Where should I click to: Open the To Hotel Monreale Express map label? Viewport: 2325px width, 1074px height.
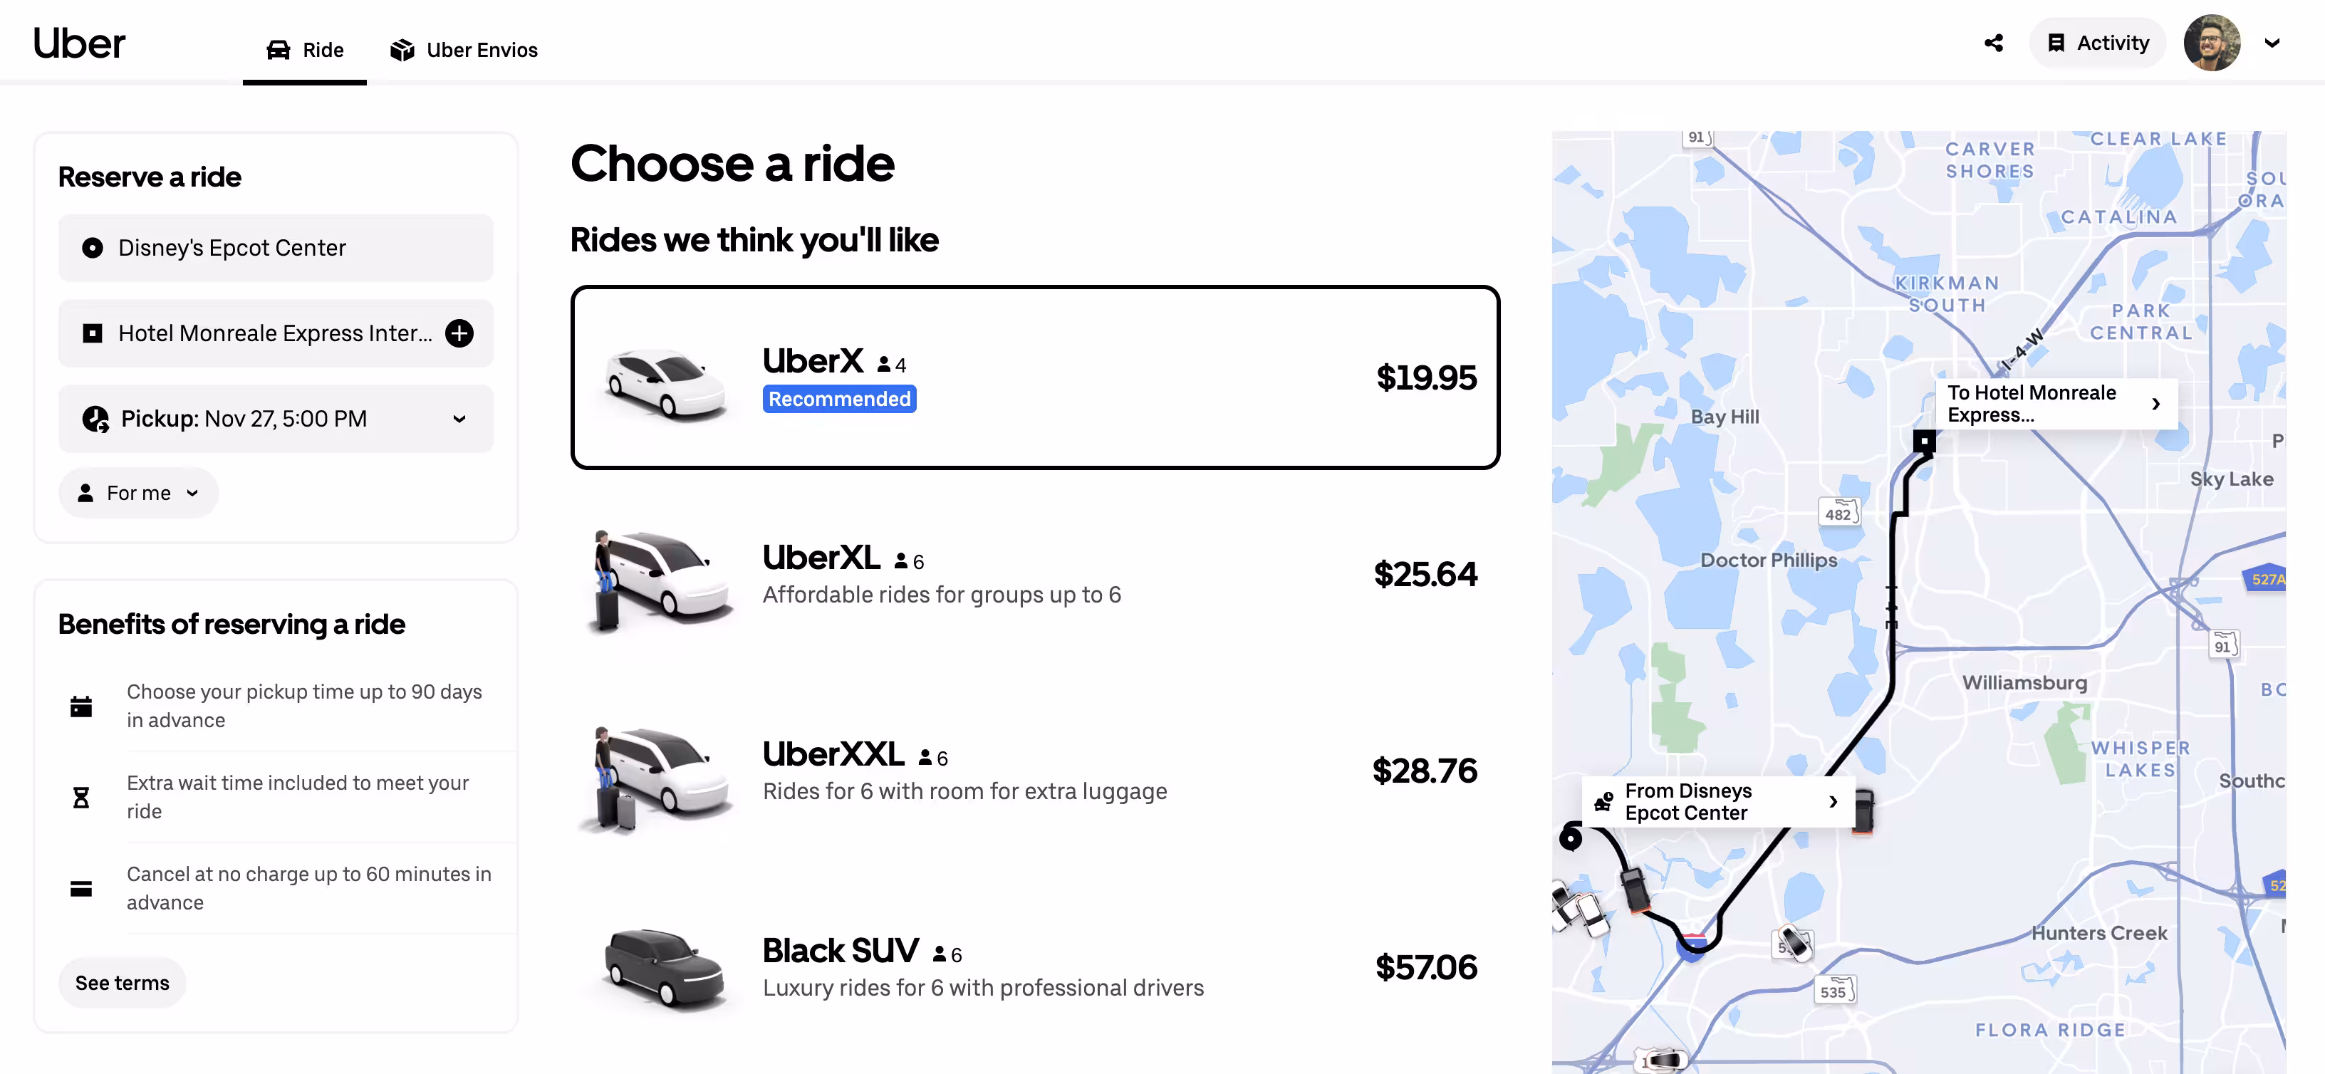(2055, 403)
